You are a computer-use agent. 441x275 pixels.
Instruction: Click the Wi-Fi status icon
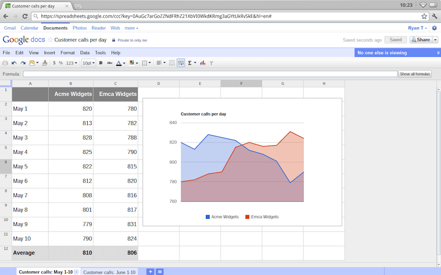pos(423,5)
